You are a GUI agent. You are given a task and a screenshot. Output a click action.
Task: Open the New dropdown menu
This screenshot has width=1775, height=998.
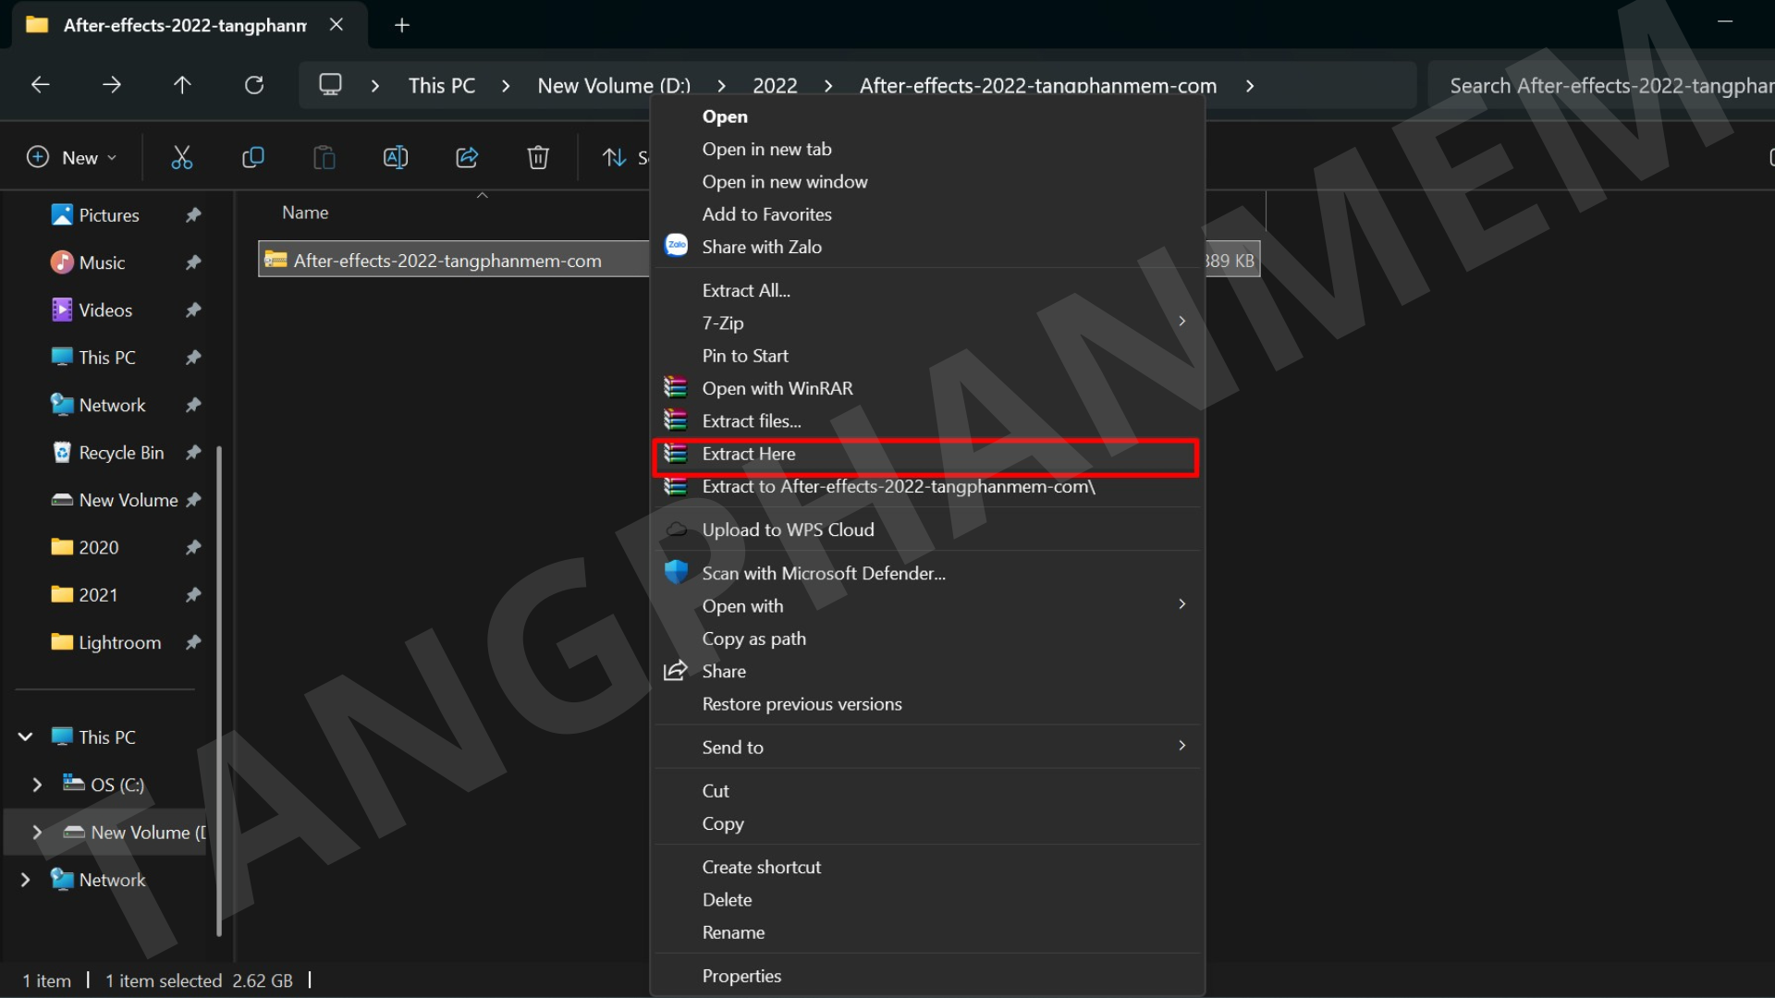pos(72,158)
